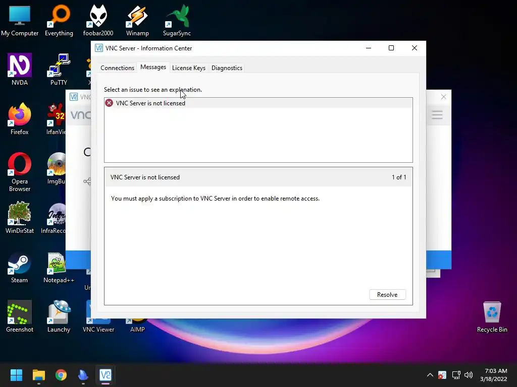Image resolution: width=517 pixels, height=387 pixels.
Task: Open the Recycle Bin
Action: 492,316
